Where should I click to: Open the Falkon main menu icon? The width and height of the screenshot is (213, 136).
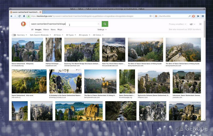pyautogui.click(x=203, y=16)
